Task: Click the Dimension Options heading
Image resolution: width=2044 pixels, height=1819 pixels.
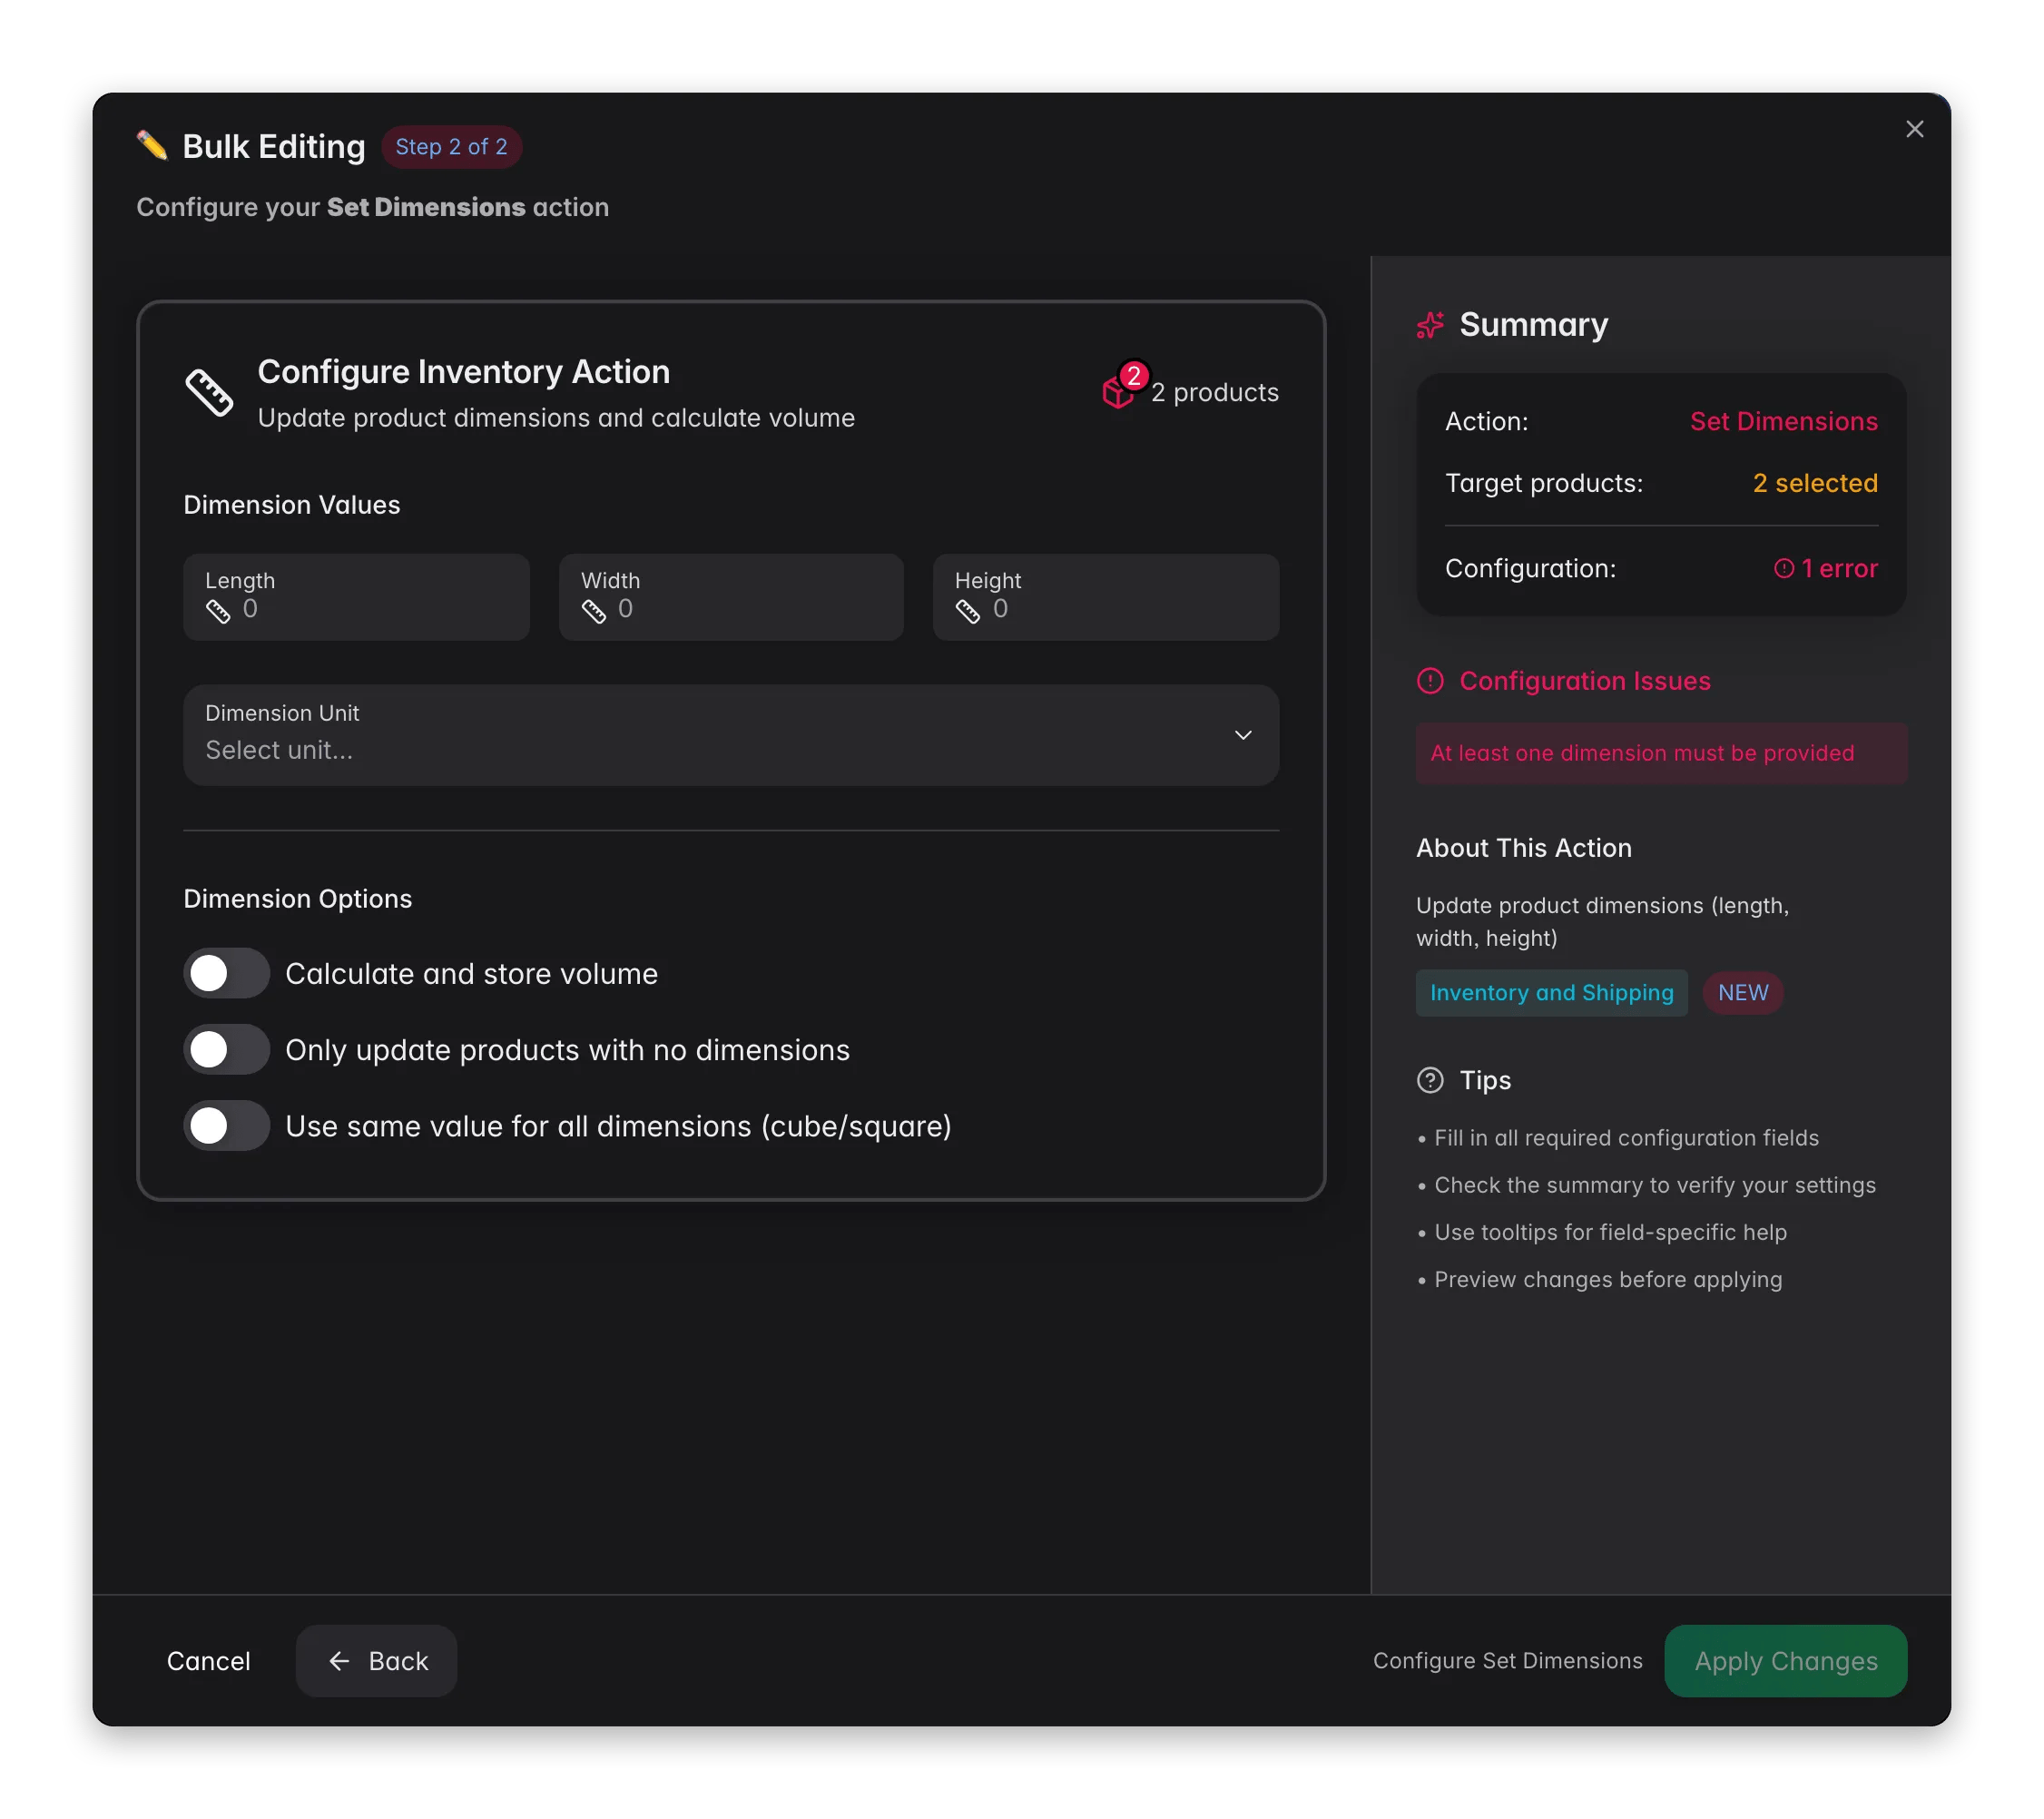Action: click(x=297, y=899)
